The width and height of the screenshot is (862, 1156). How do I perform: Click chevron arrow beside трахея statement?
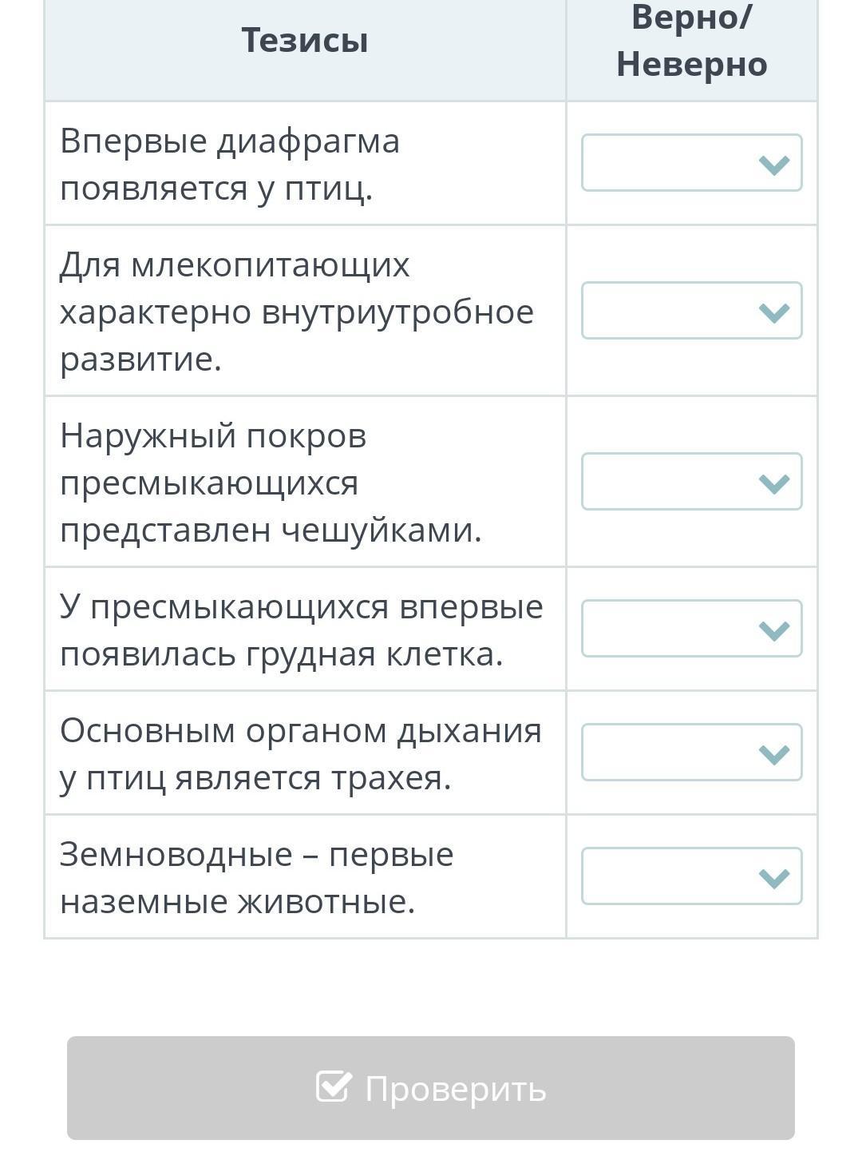[x=773, y=753]
